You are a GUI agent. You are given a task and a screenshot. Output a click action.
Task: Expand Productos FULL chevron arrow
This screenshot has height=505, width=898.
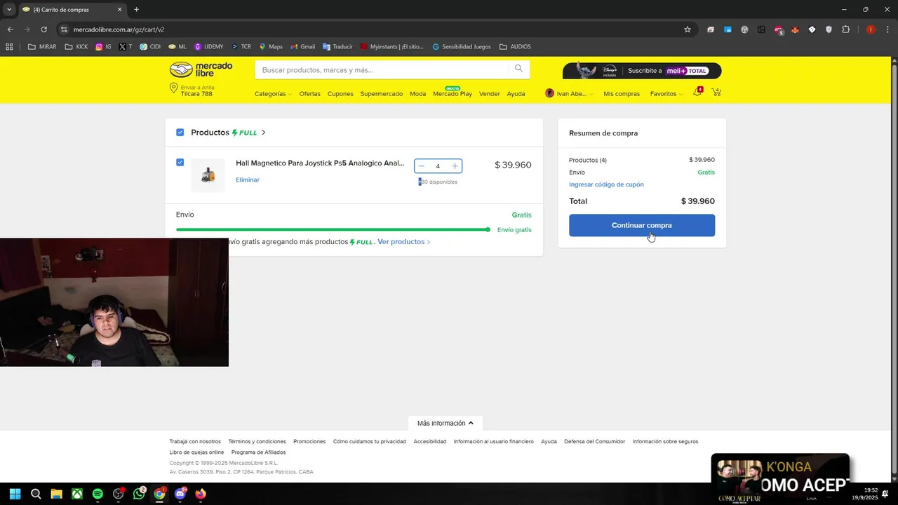pyautogui.click(x=264, y=133)
